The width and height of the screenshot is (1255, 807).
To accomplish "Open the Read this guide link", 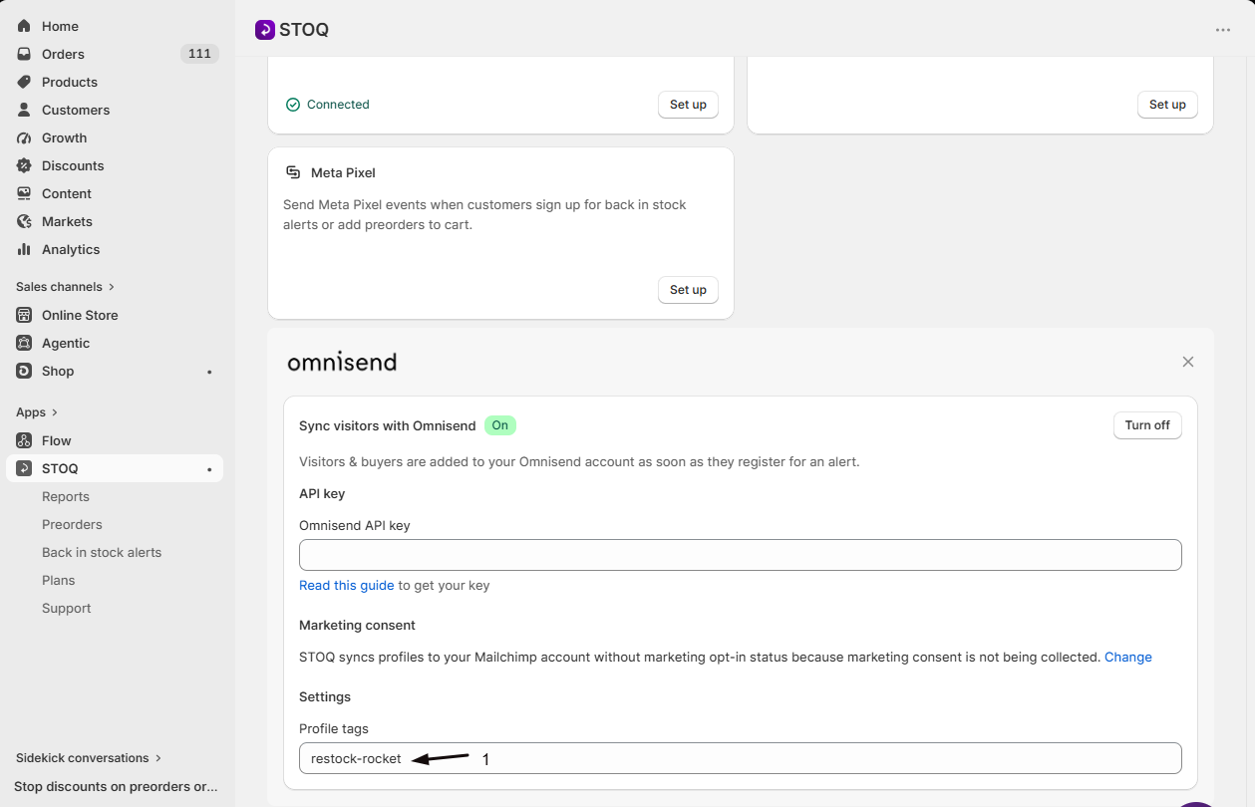I will [x=347, y=585].
